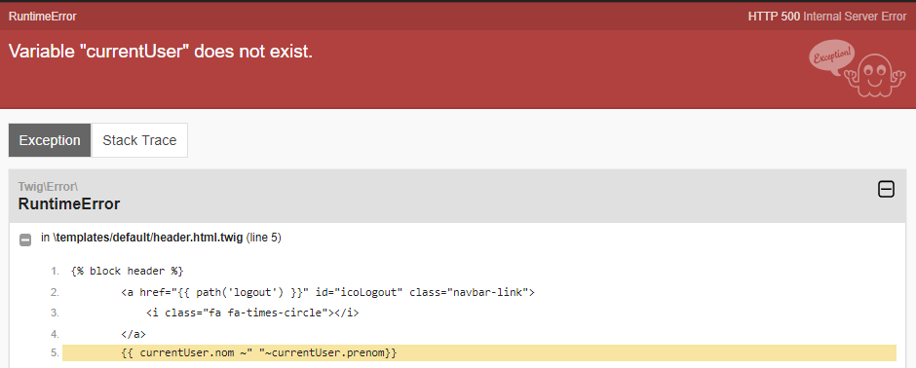Screen dimensions: 916x368
Task: Click the "(line 5)" text
Action: [x=264, y=238]
